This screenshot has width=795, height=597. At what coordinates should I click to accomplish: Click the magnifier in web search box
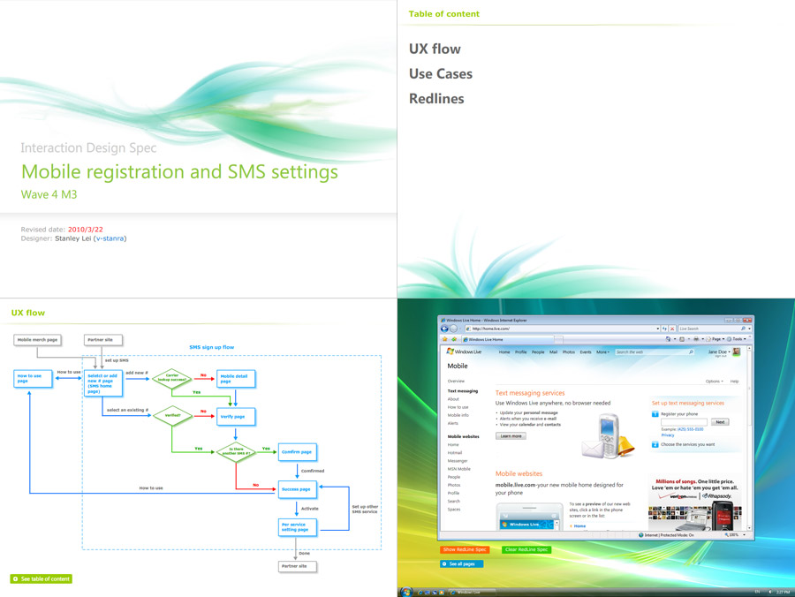pyautogui.click(x=691, y=352)
